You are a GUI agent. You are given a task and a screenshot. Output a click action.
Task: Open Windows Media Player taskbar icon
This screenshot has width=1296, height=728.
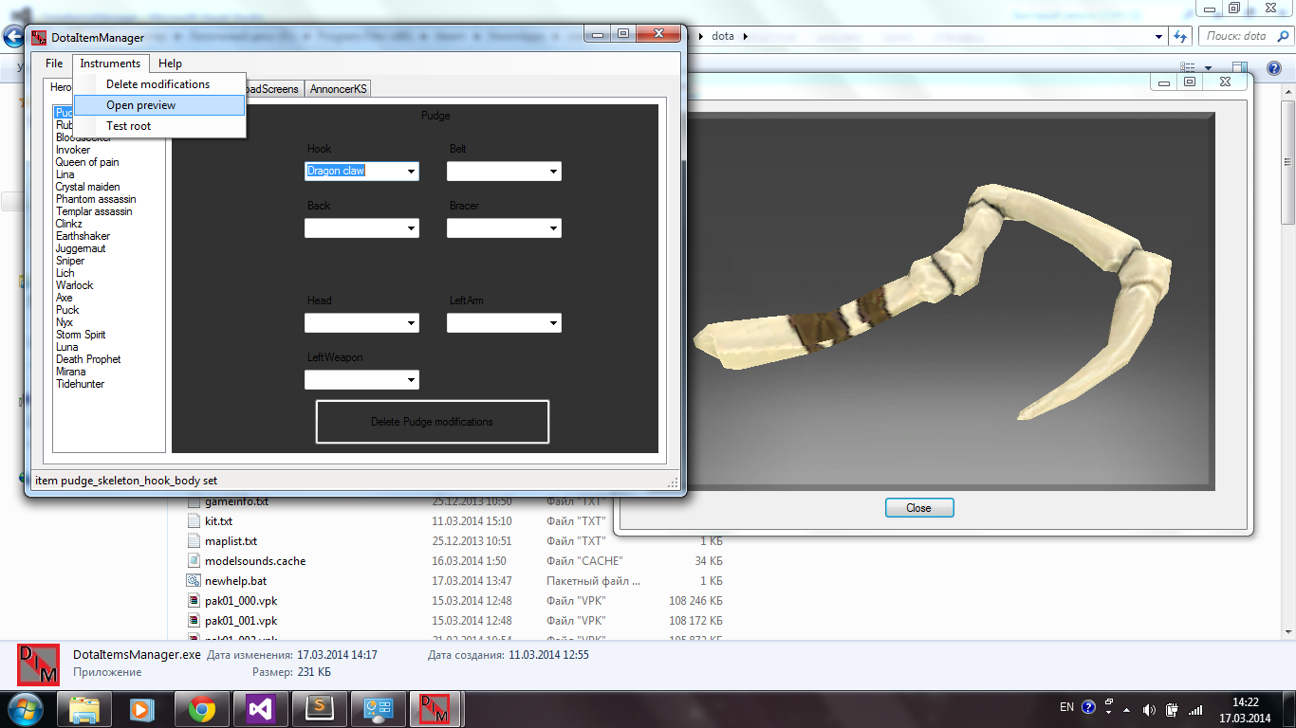(x=142, y=708)
